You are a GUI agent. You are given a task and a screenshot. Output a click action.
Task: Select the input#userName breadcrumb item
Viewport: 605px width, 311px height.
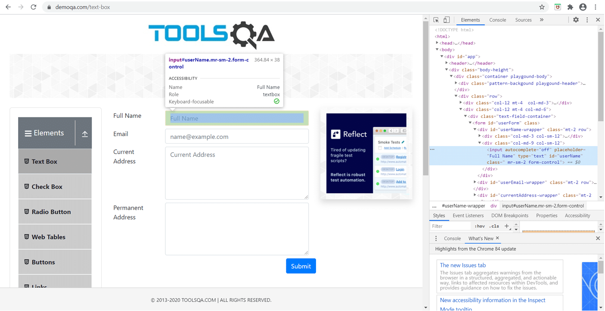543,206
